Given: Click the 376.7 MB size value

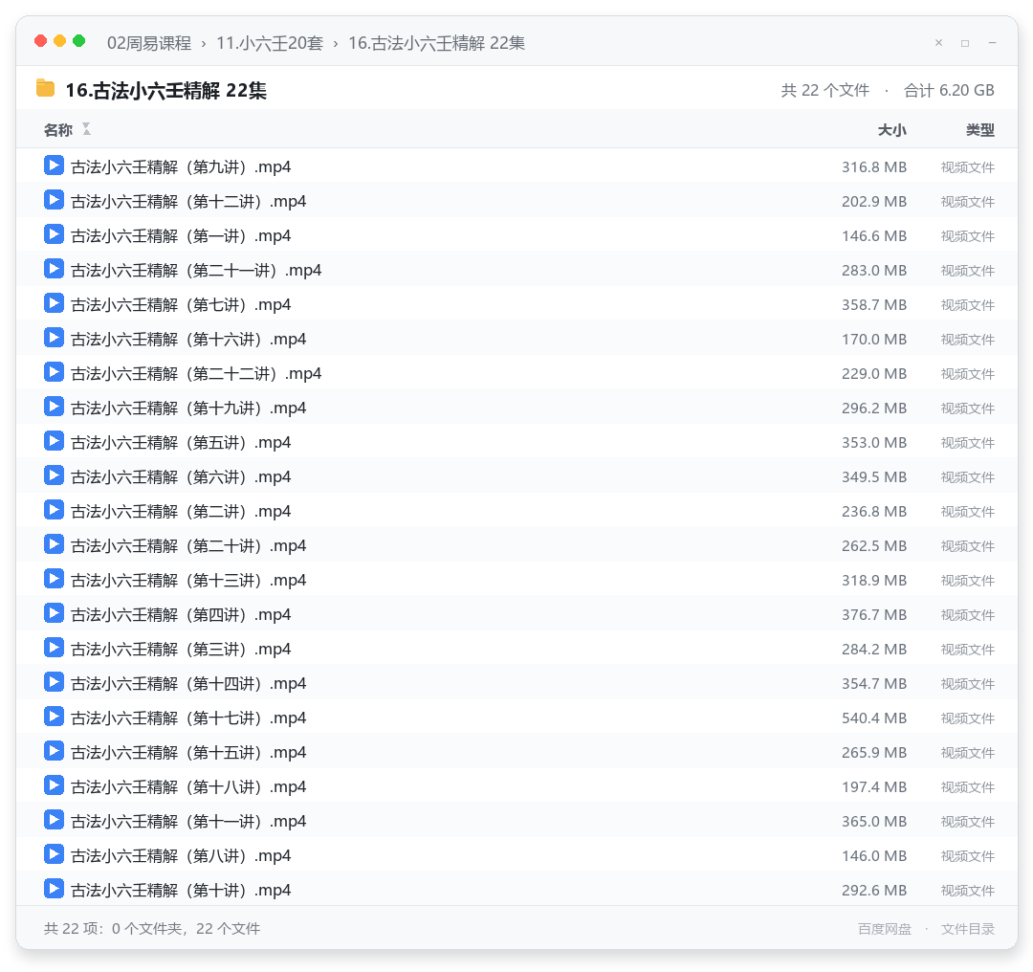Looking at the screenshot, I should [x=874, y=614].
